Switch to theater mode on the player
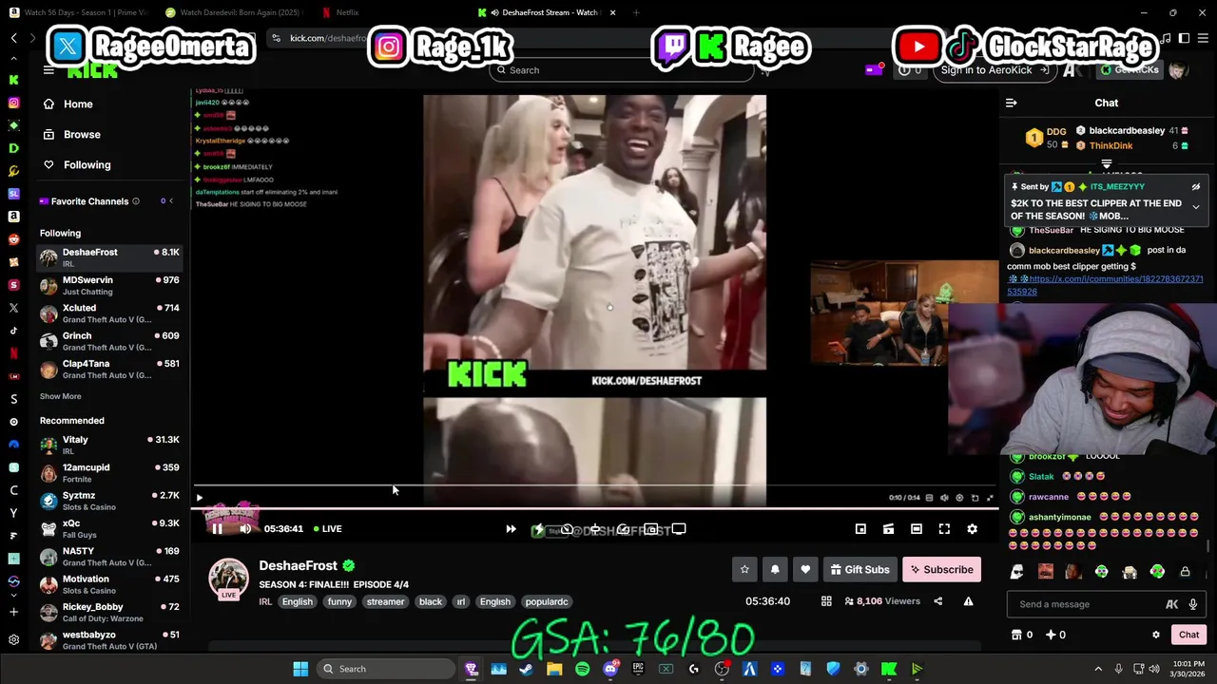Image resolution: width=1217 pixels, height=684 pixels. tap(916, 529)
